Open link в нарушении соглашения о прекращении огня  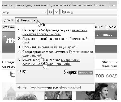(51, 62)
